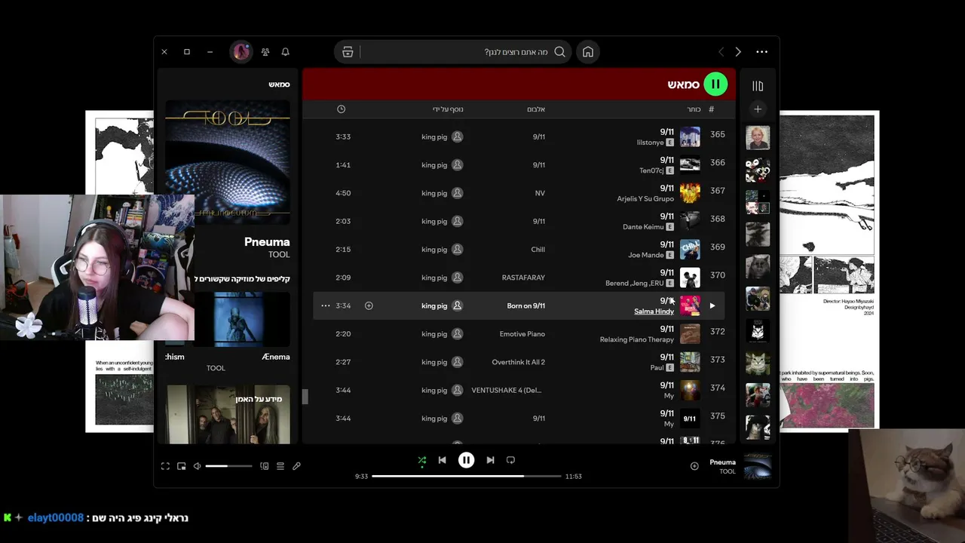Click the Pneuma title in the player bar
Image resolution: width=965 pixels, height=543 pixels.
coord(722,462)
